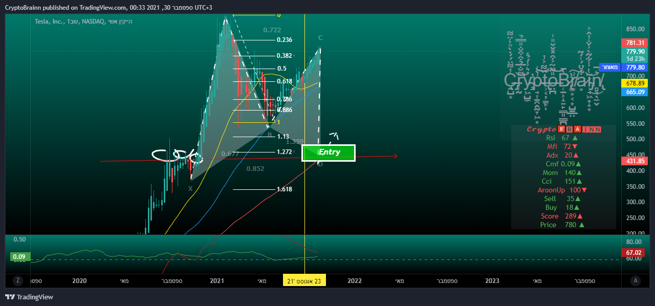
Task: Click the 0.677 harmonic ratio label
Action: 230,154
